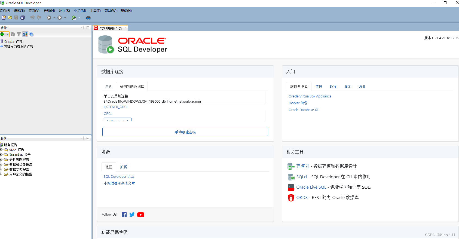Expand the TimesTen 报告 node
The height and width of the screenshot is (239, 459).
coord(1,155)
